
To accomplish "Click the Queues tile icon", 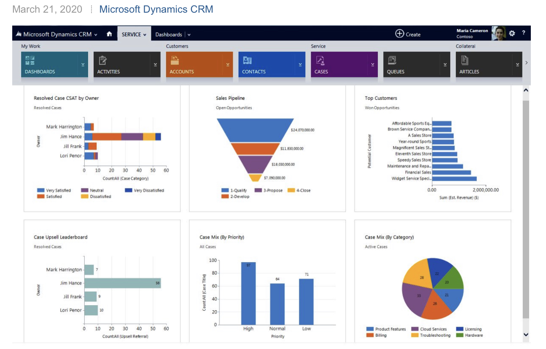I will pyautogui.click(x=392, y=60).
